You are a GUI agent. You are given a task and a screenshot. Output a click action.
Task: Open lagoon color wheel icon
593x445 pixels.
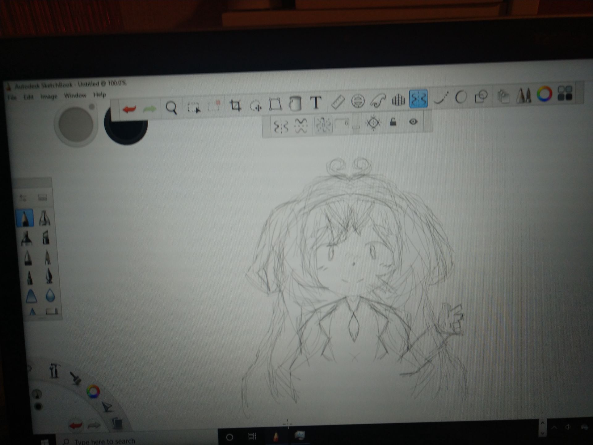point(93,392)
